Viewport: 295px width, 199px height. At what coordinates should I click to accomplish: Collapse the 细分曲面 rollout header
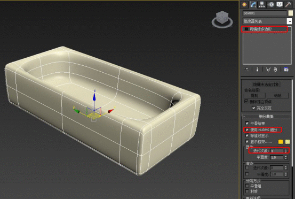[x=266, y=117]
